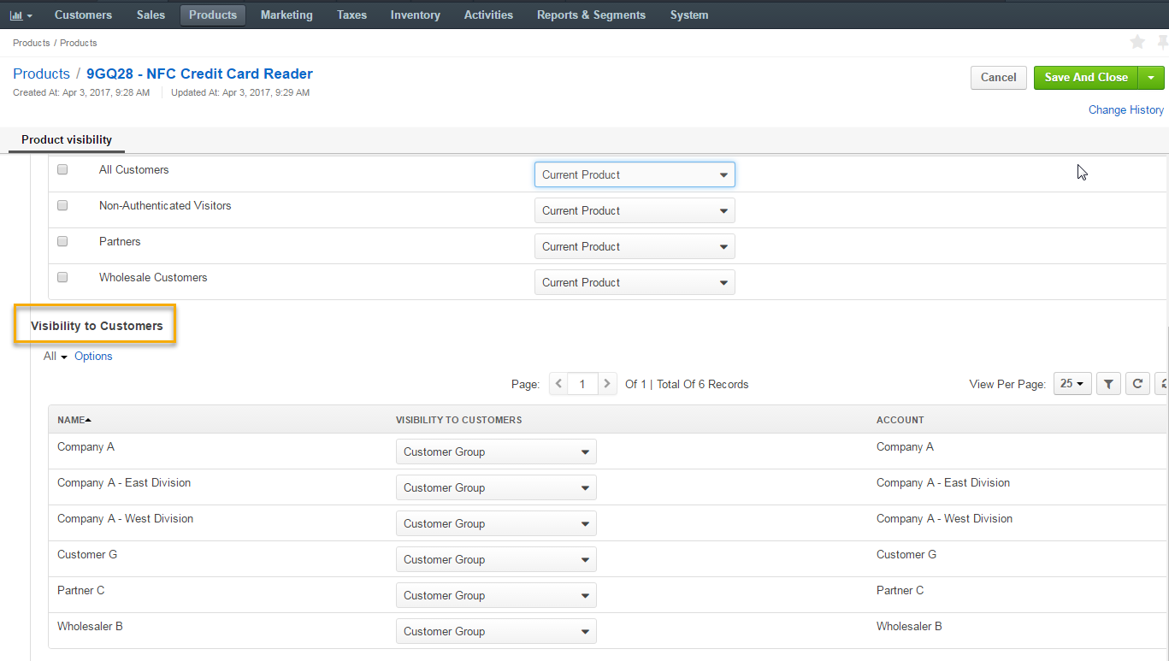Click the Customer G name cell
Screen dimensions: 1169x661
click(x=87, y=554)
